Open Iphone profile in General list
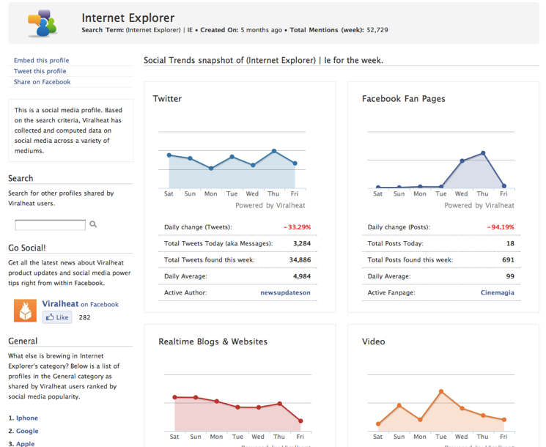 click(x=27, y=418)
